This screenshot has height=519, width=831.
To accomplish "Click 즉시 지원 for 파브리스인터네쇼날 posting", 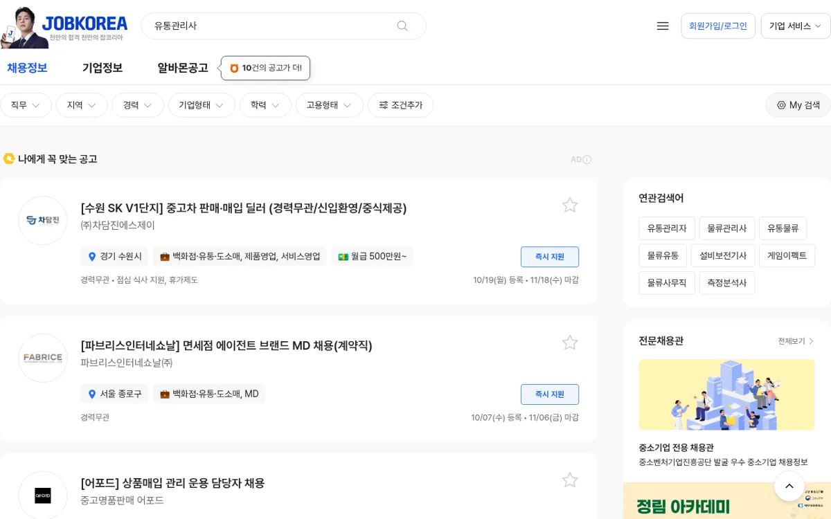I will tap(550, 394).
